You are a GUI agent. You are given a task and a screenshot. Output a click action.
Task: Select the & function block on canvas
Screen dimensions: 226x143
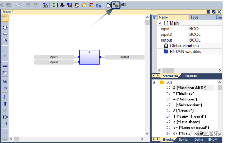[89, 57]
